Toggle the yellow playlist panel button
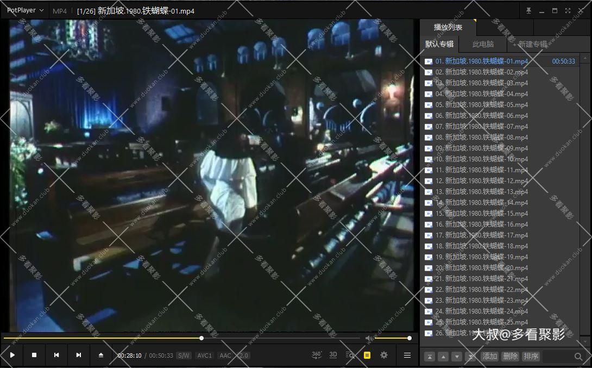 pyautogui.click(x=367, y=355)
